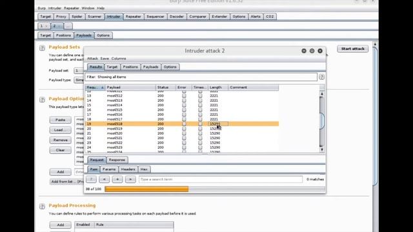Click the Remove button
This screenshot has height=232, width=413.
tap(60, 140)
